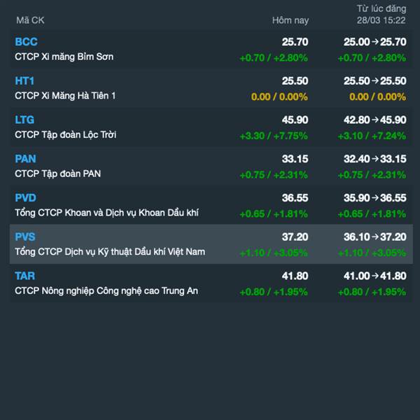This screenshot has height=420, width=420.
Task: Open the PAN stock ticker link
Action: click(x=25, y=159)
